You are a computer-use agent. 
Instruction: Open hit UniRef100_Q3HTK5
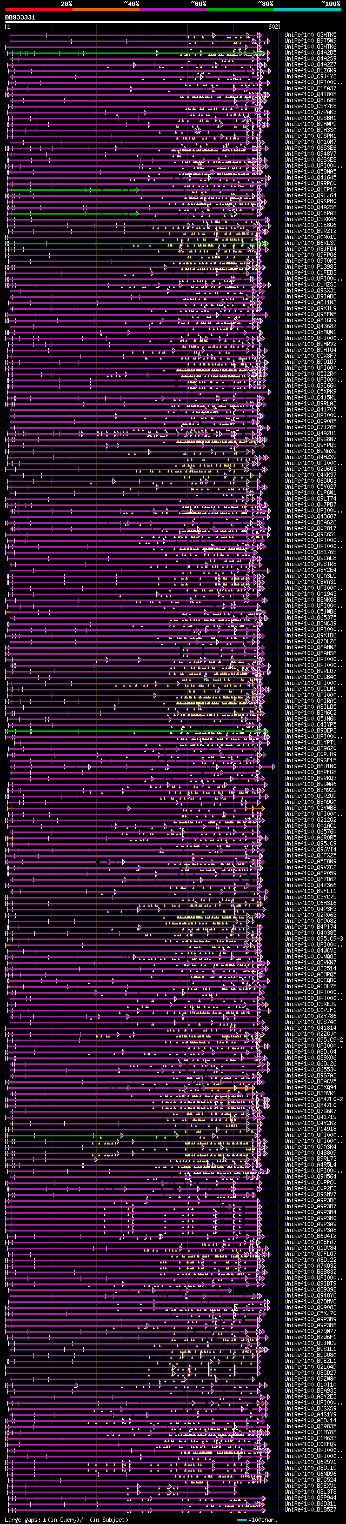click(x=310, y=35)
